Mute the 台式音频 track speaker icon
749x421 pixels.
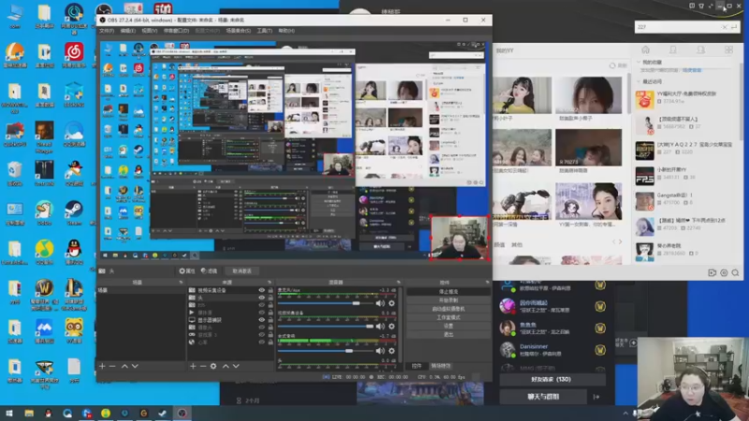380,350
